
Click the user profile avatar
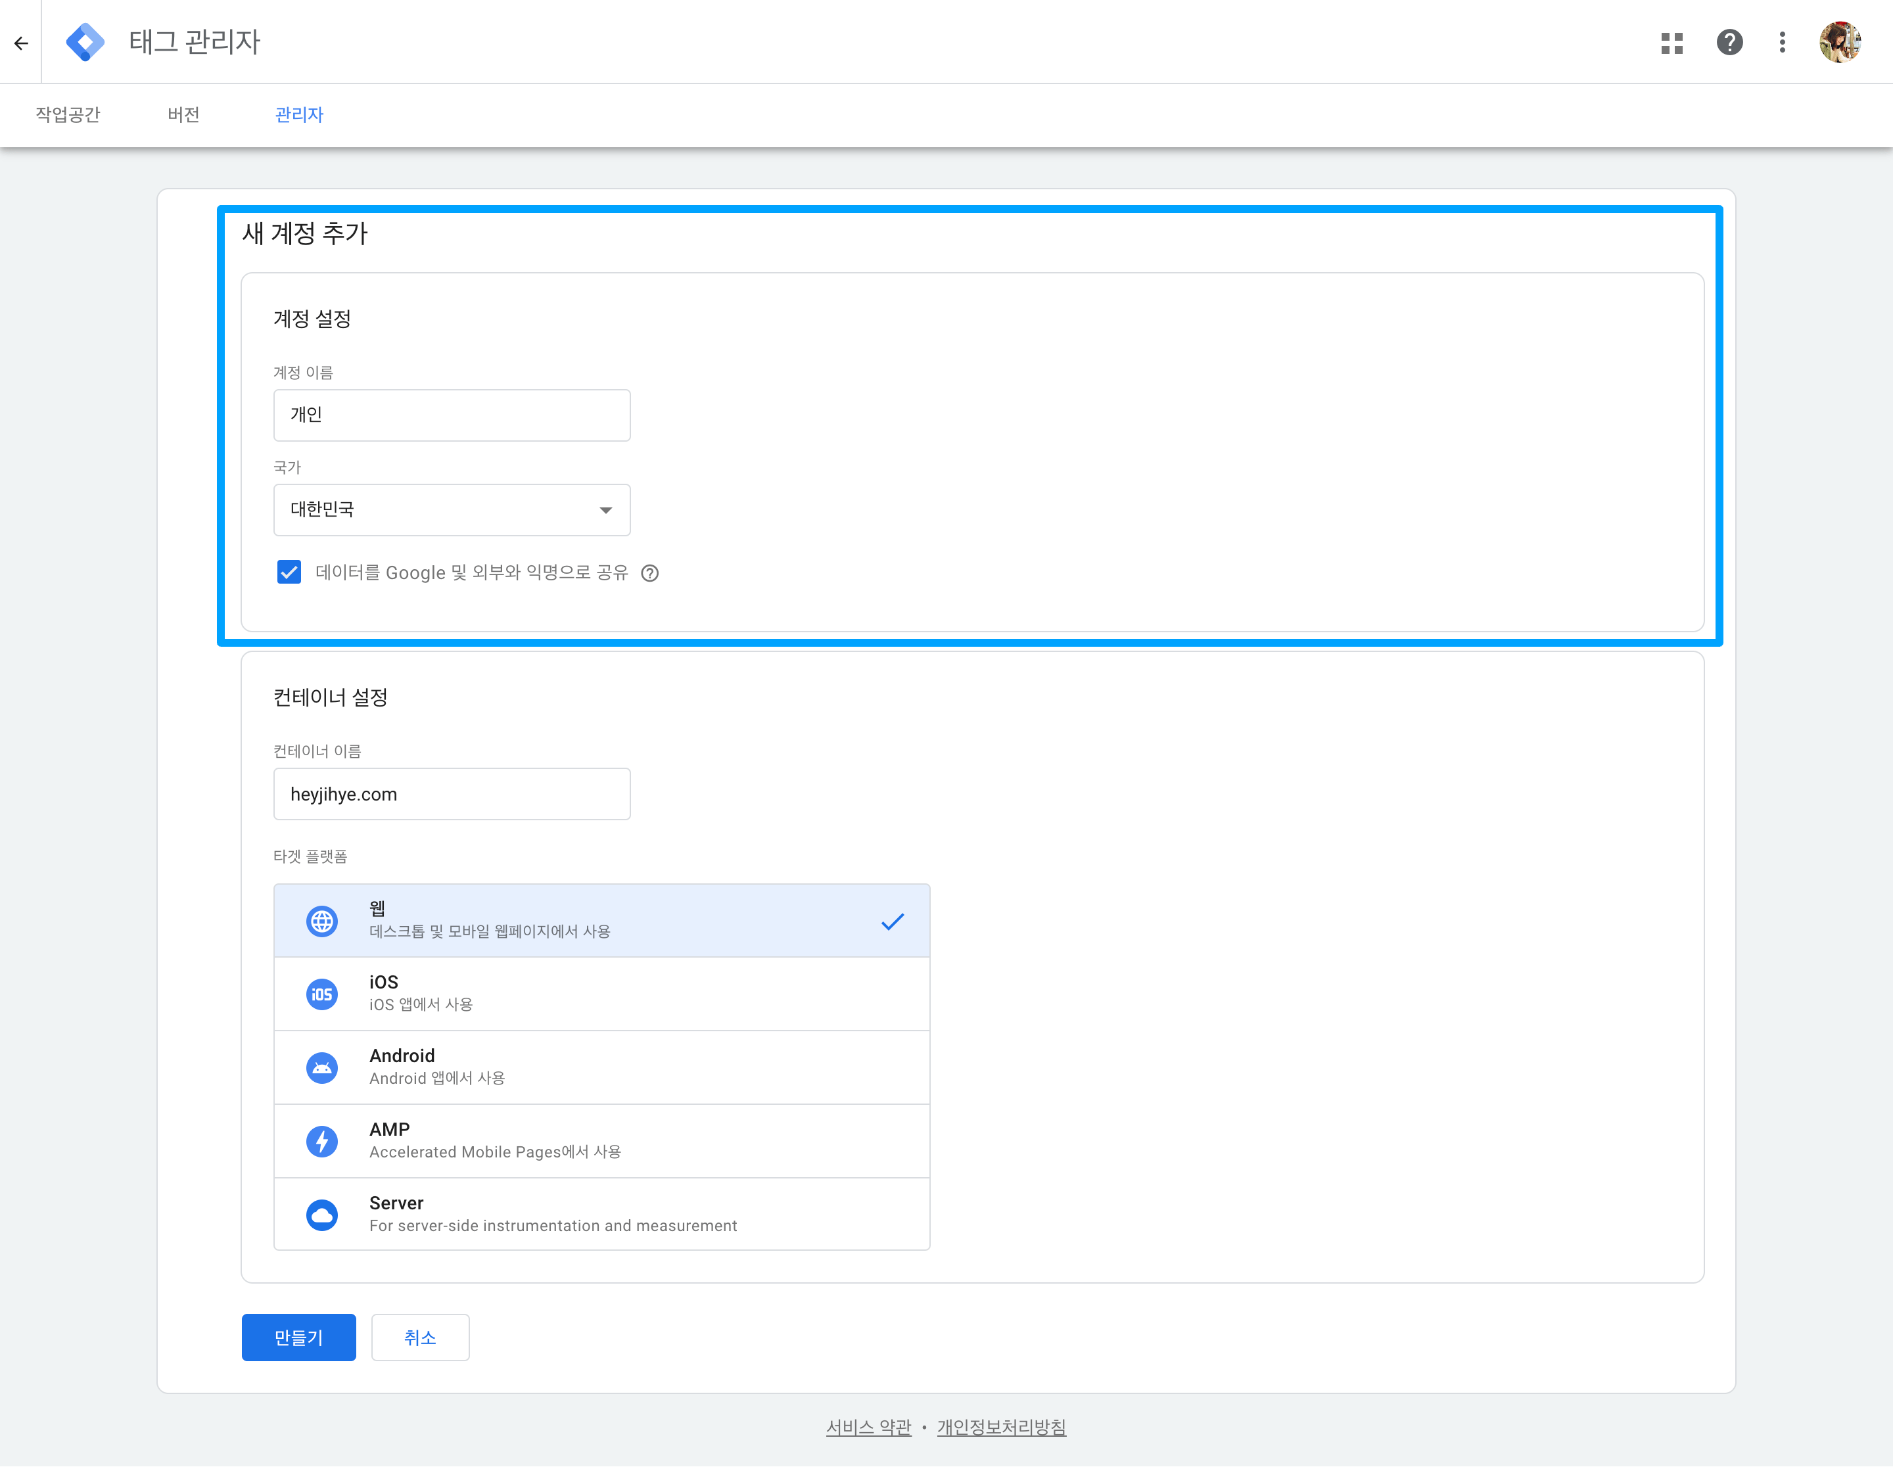pyautogui.click(x=1840, y=43)
